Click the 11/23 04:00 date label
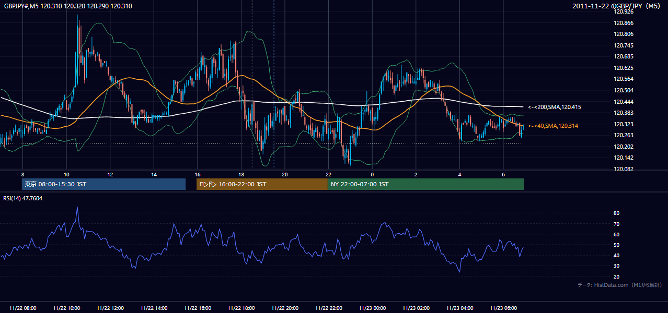The width and height of the screenshot is (668, 313). [459, 308]
